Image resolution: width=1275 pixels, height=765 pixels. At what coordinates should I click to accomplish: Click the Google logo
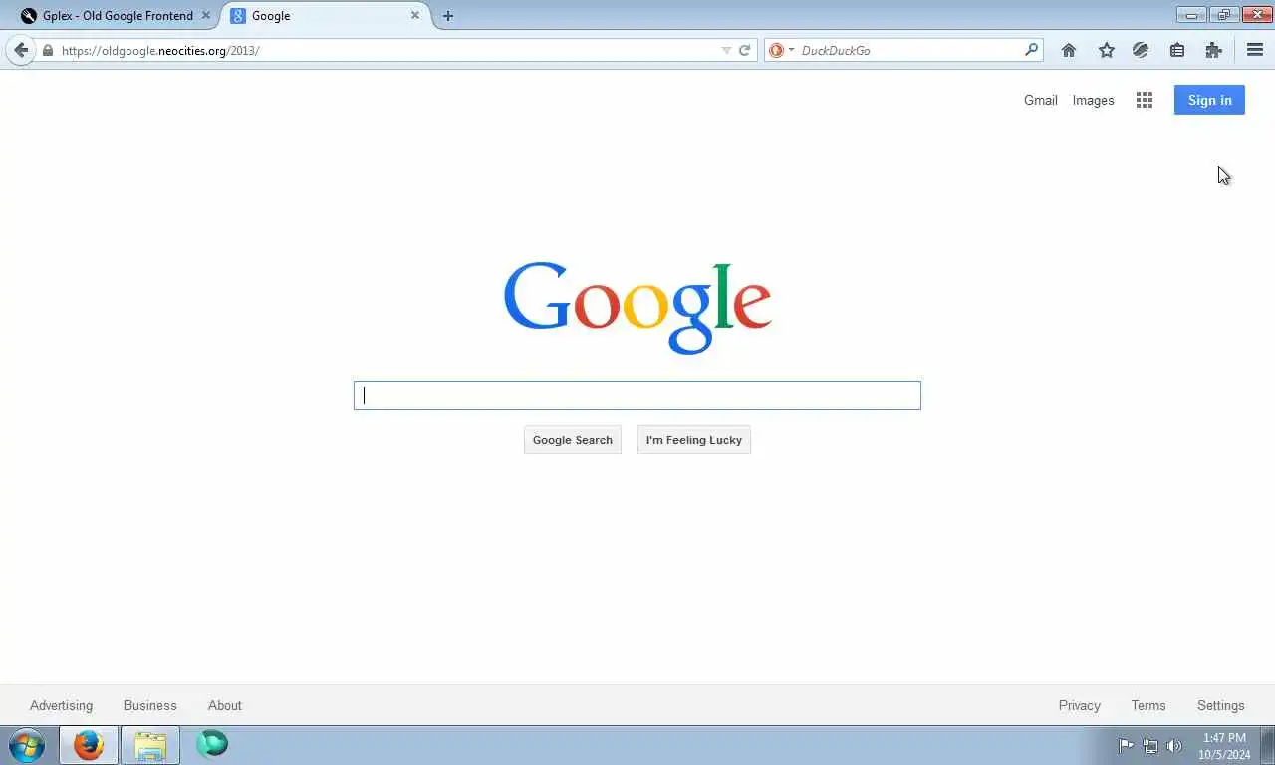(637, 307)
